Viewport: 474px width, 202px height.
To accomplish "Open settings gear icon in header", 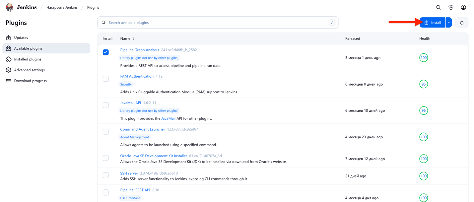I will pyautogui.click(x=451, y=7).
